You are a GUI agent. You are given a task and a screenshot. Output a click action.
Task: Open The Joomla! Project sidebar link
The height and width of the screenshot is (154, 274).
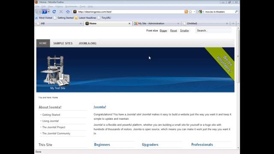coord(54,127)
